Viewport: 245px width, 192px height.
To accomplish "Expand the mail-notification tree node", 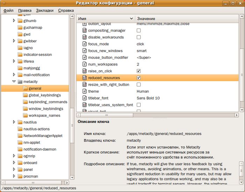I will [14, 74].
